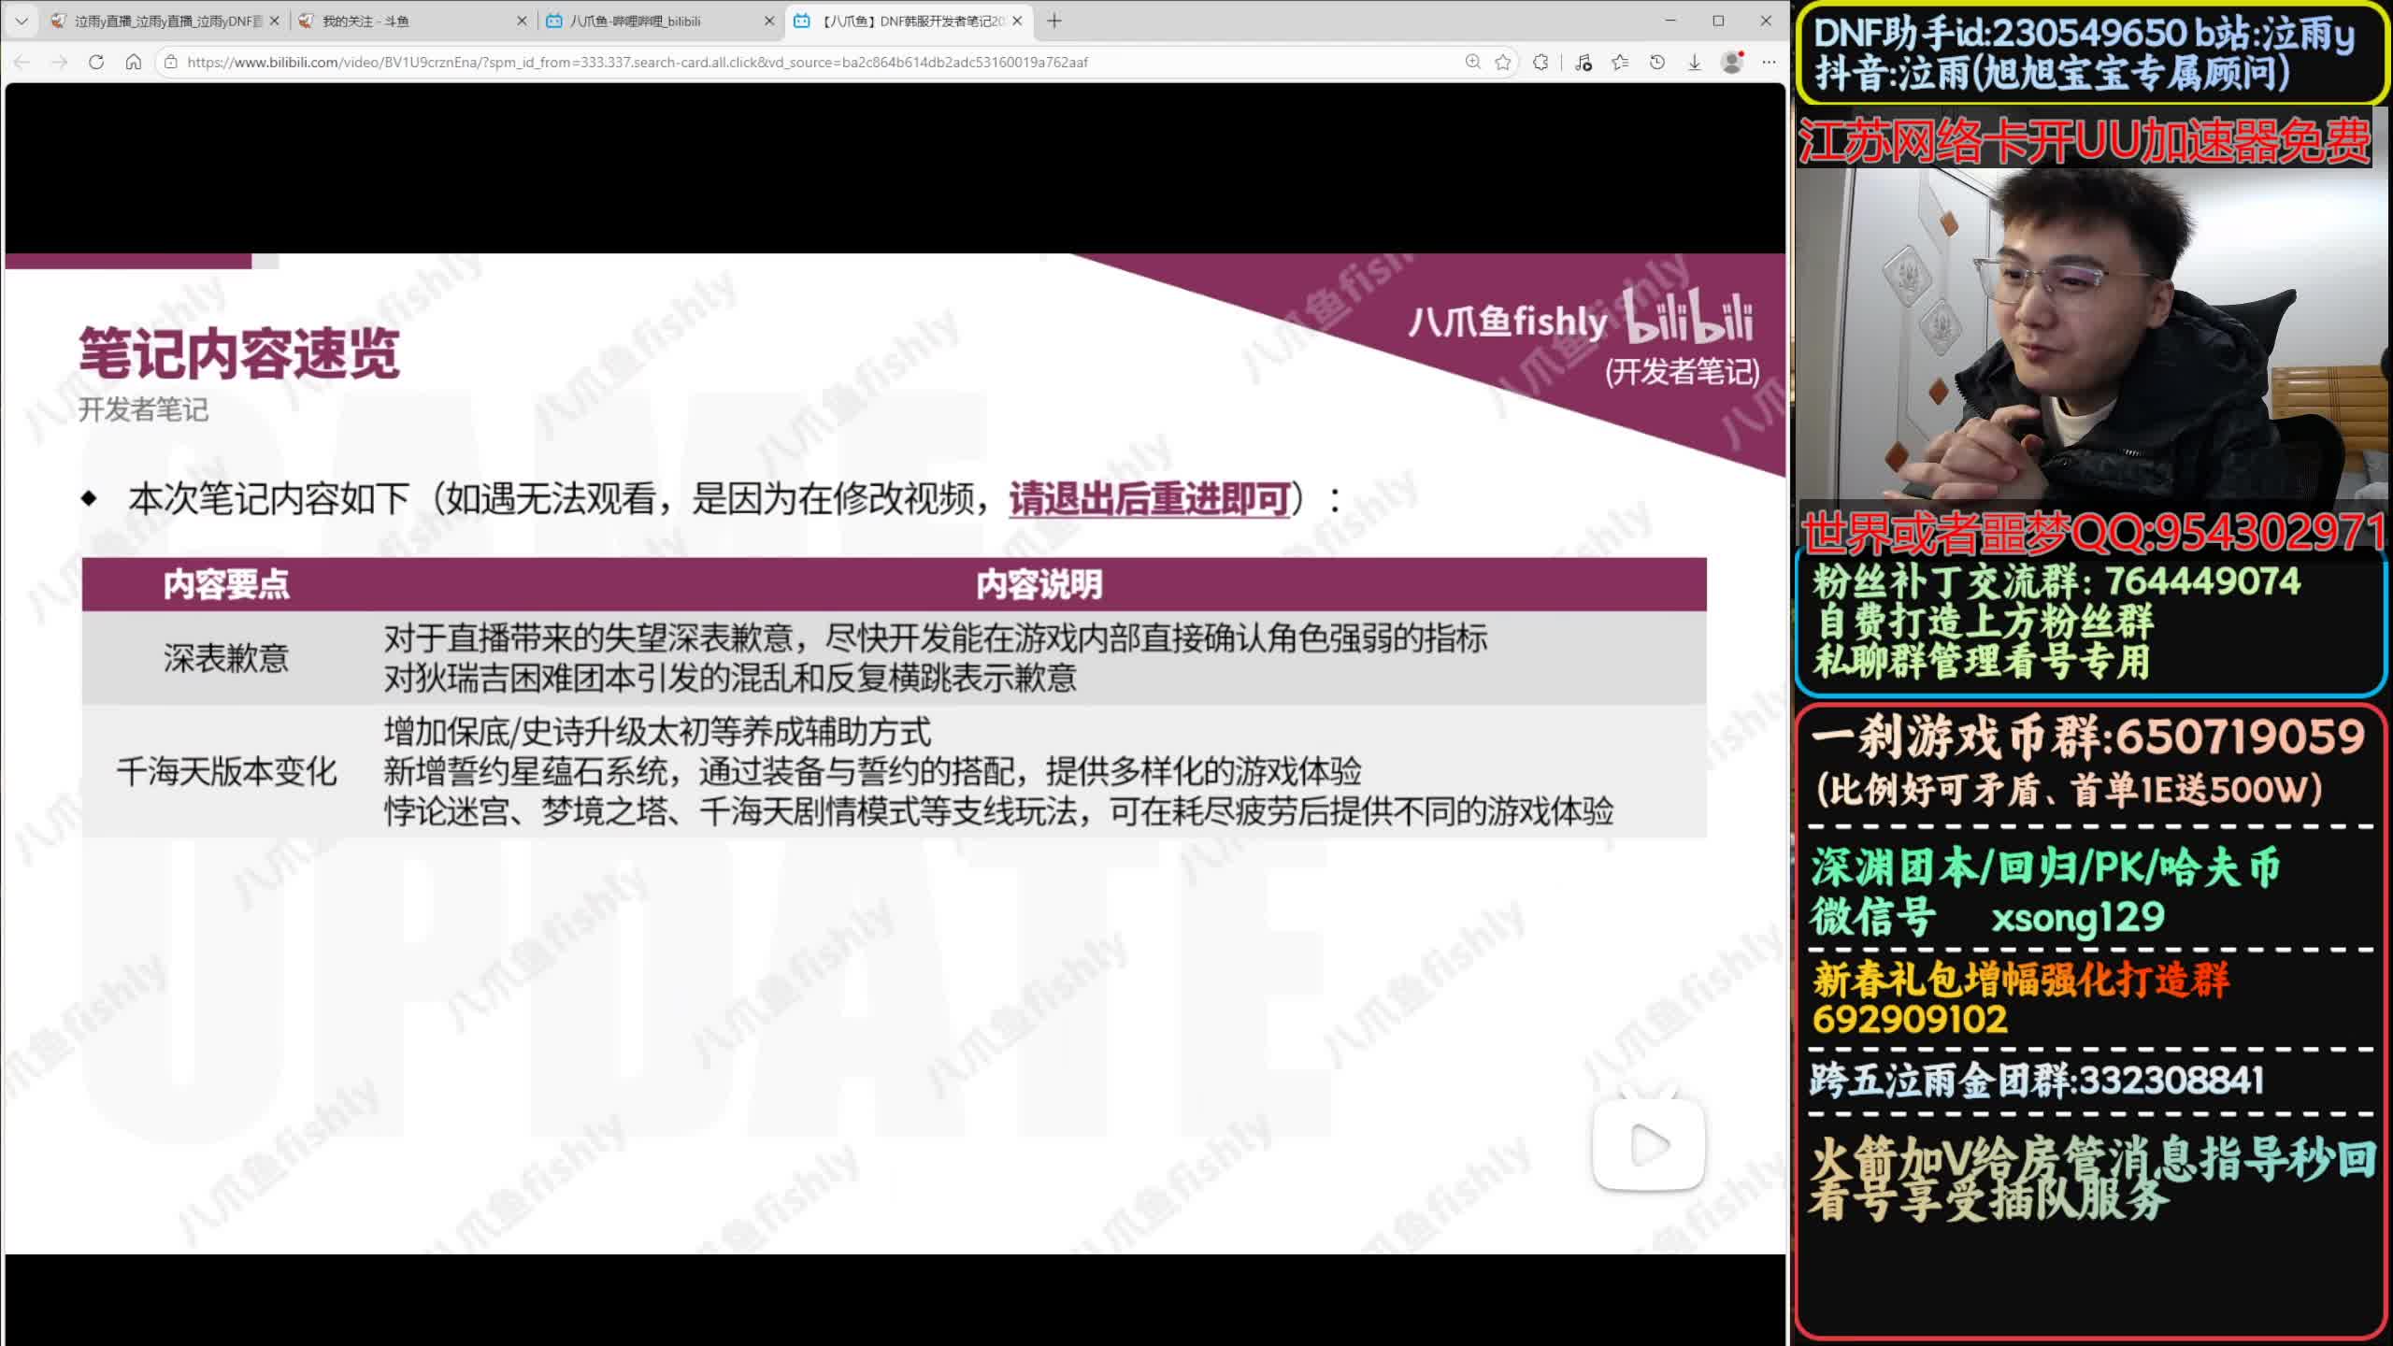Close the 我的关注 - 斗鱼 tab
The height and width of the screenshot is (1346, 2393).
pyautogui.click(x=522, y=21)
